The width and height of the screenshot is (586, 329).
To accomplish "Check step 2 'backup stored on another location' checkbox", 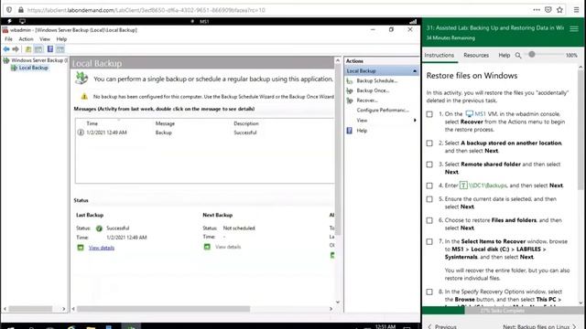I will point(429,143).
